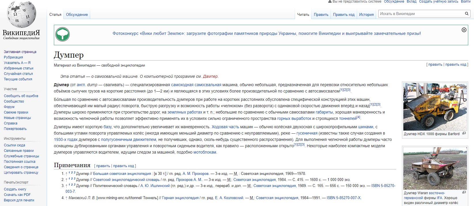Click top-right править код lead link
Screen dimensions: 474x206
coord(456,65)
